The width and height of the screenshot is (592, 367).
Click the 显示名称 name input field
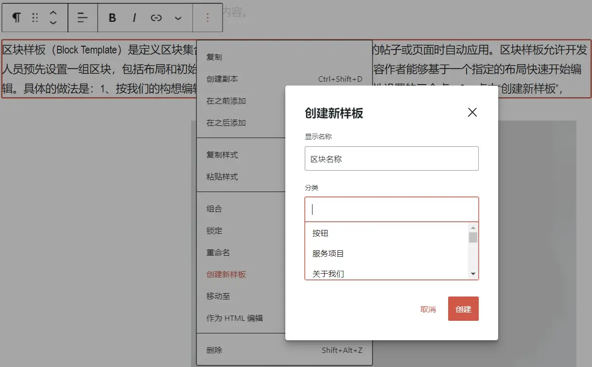pos(392,158)
